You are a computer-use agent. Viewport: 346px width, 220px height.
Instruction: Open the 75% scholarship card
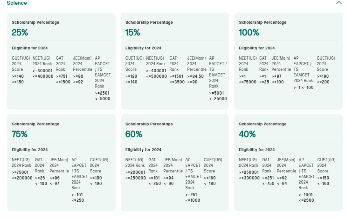tap(62, 163)
